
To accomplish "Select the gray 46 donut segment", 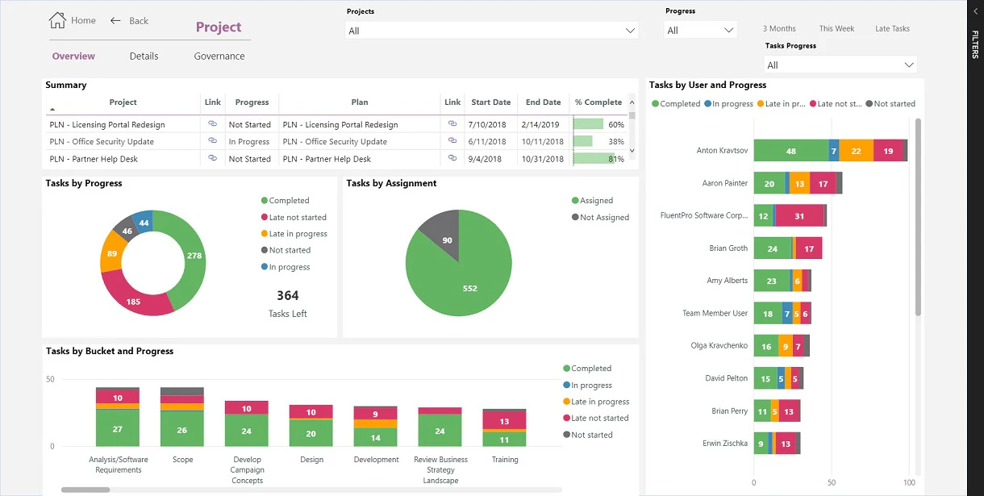I will point(127,231).
